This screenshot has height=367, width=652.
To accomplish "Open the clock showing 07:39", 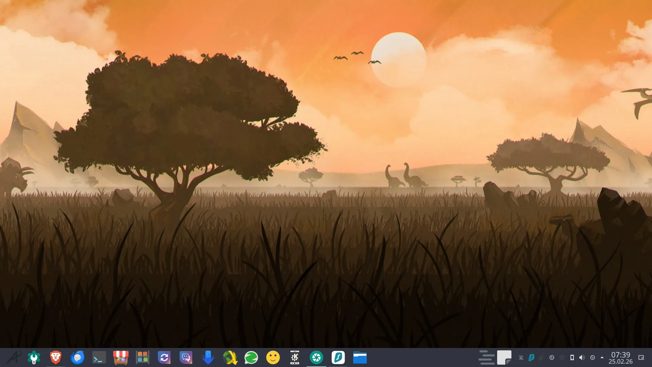I will [x=620, y=357].
